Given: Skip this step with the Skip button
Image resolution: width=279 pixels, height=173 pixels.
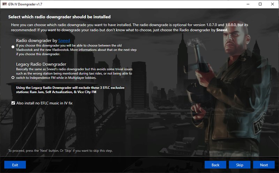Looking at the screenshot, I should pos(240,165).
